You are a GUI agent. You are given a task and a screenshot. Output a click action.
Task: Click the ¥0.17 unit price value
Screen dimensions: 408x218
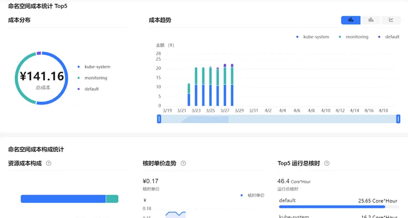click(151, 181)
